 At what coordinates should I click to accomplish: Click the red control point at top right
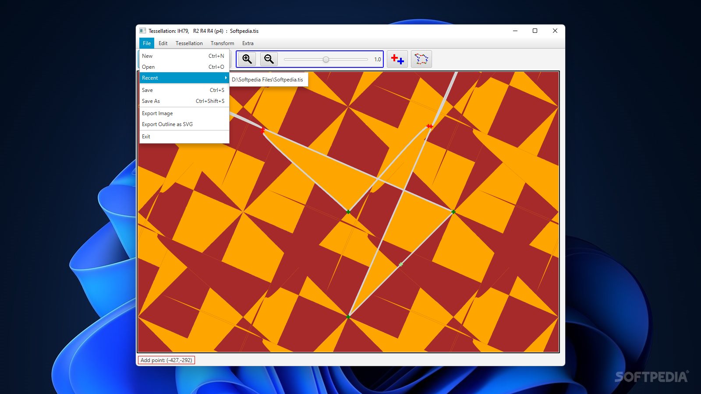(430, 126)
